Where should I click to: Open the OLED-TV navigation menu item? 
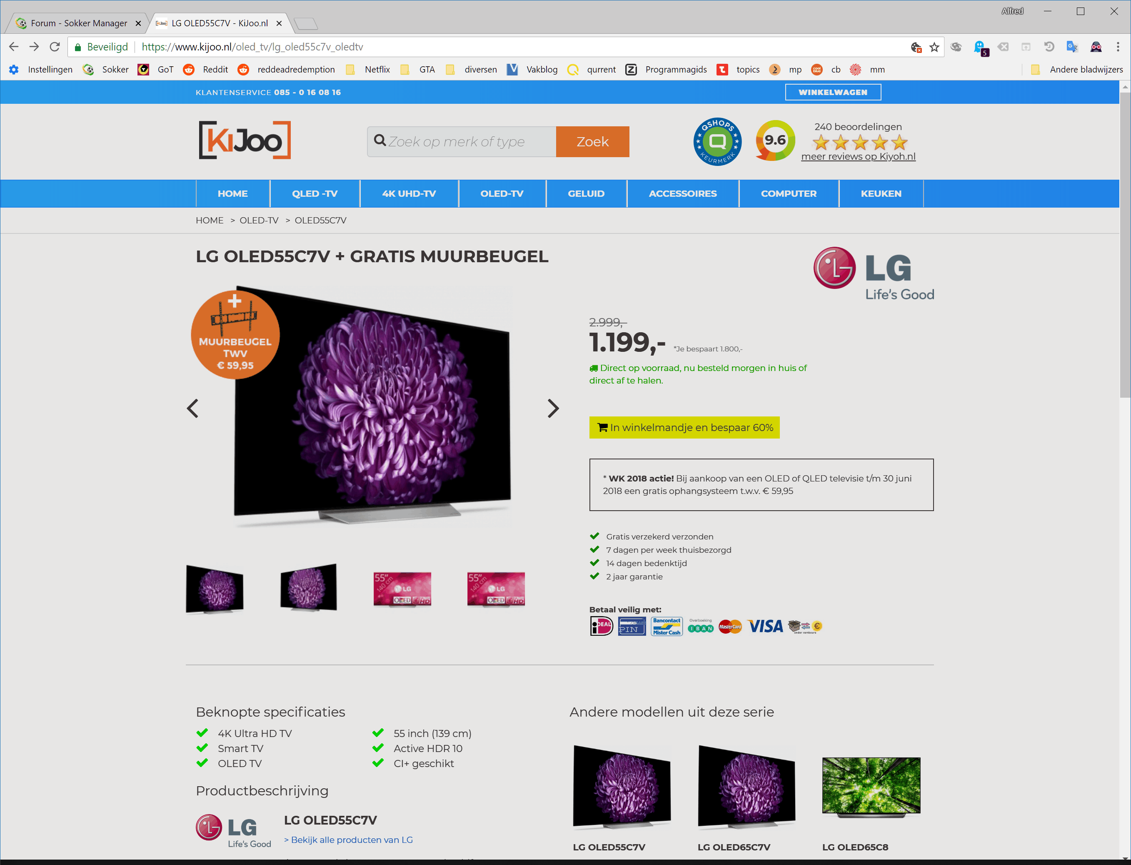502,193
